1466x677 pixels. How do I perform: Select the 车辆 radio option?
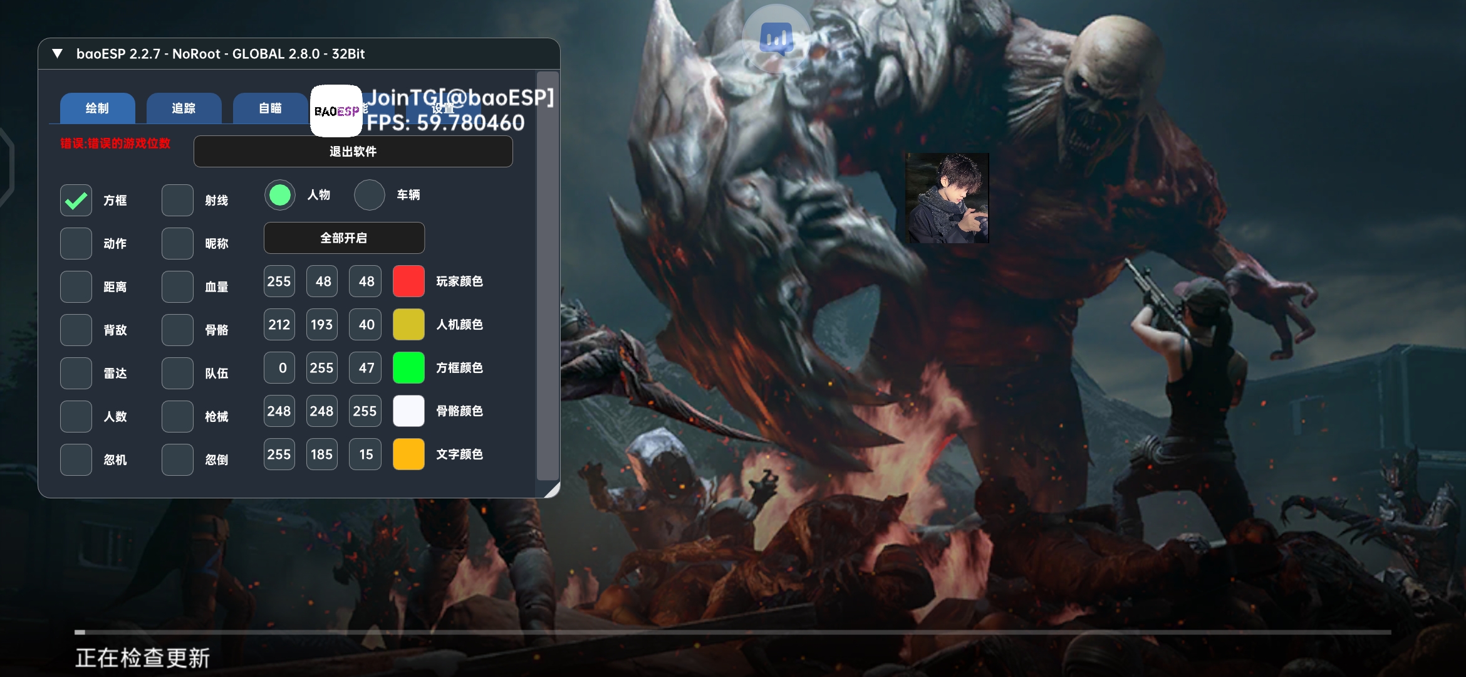[x=370, y=195]
